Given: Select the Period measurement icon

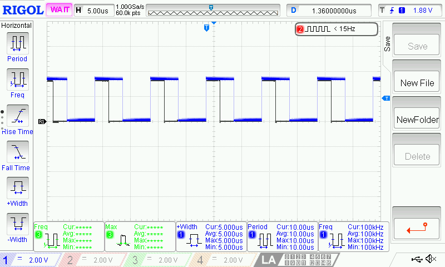Looking at the screenshot, I should point(17,43).
